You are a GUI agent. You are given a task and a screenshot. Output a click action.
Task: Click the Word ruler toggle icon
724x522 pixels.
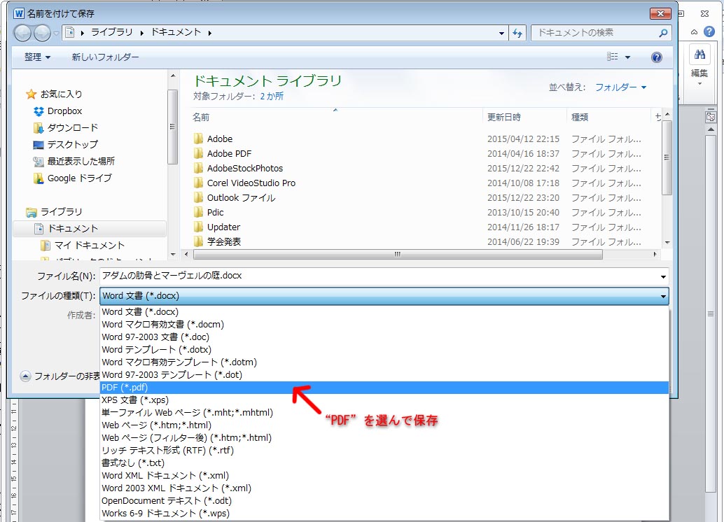[711, 117]
